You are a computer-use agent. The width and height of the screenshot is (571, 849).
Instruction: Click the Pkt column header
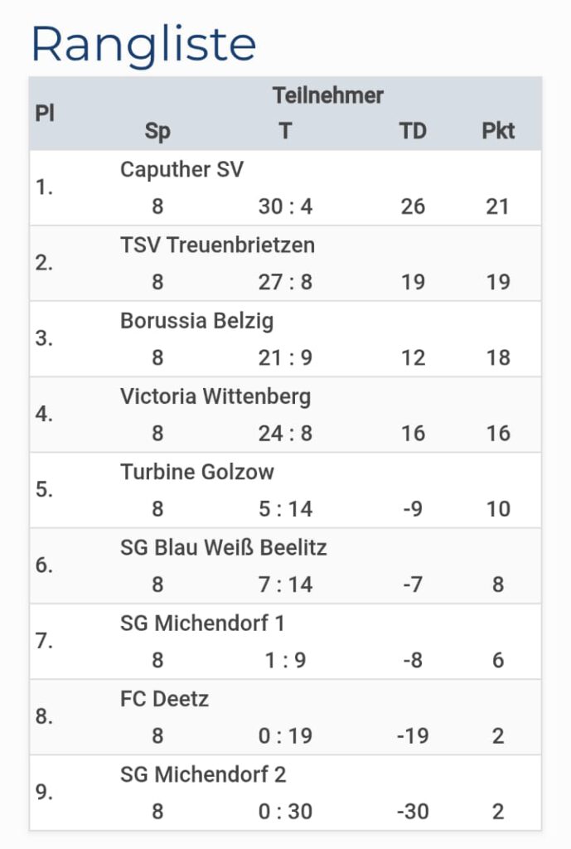click(x=498, y=131)
